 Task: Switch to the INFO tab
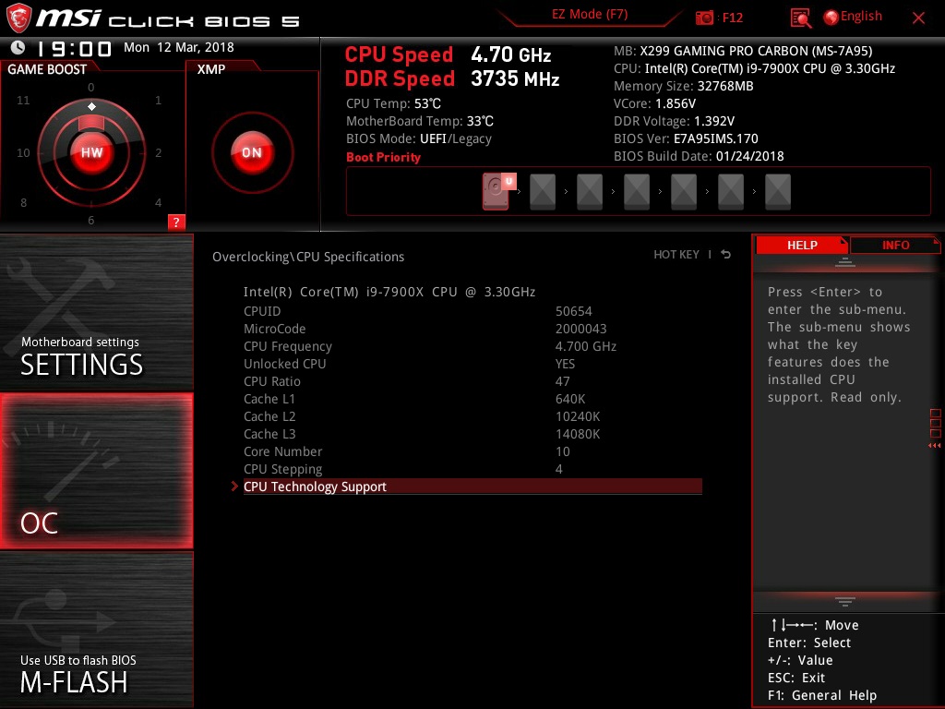point(895,246)
